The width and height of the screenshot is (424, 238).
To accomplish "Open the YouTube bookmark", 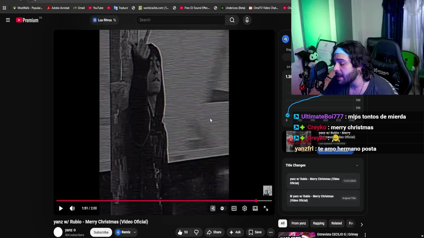I will 96,8.
